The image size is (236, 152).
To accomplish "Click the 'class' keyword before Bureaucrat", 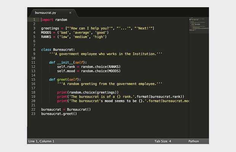I will tap(46, 49).
